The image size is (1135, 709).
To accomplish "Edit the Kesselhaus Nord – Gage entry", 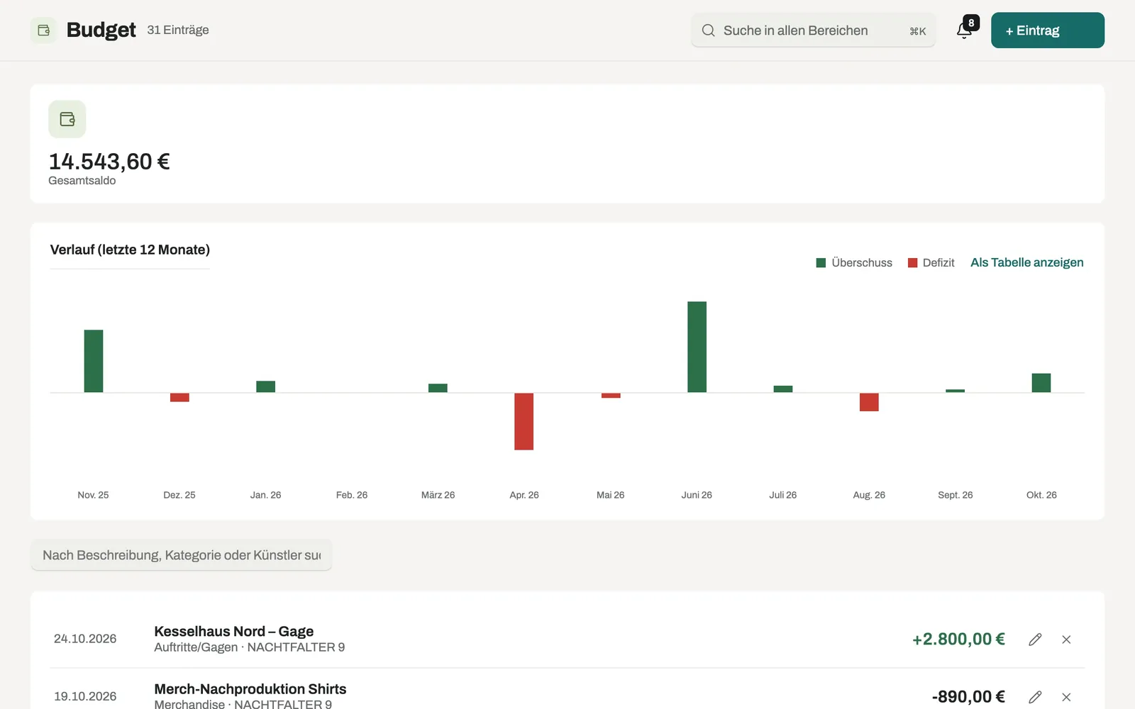I will [x=1035, y=640].
